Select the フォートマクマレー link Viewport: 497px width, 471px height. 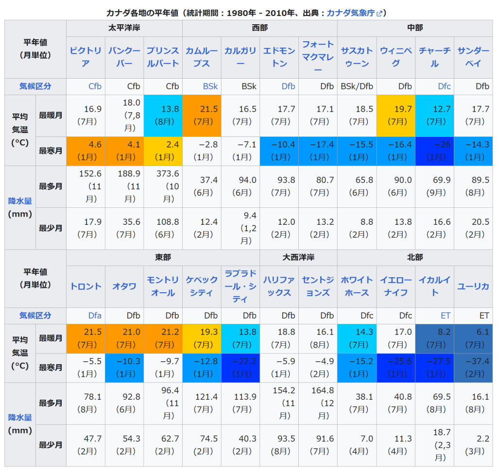point(318,57)
